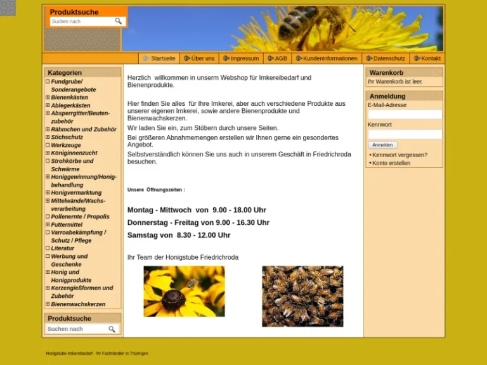
Task: Click the Anmeldung panel heading
Action: coord(387,96)
